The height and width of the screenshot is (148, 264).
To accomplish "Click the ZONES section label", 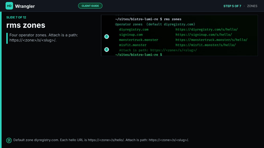I will (252, 6).
